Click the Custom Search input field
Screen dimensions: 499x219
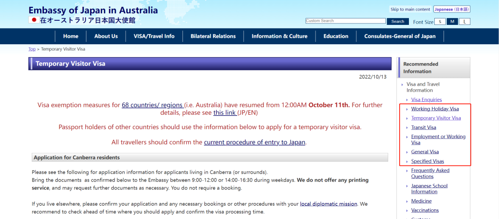click(345, 21)
